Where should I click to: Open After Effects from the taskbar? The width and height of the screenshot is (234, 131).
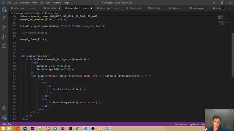pos(33,128)
